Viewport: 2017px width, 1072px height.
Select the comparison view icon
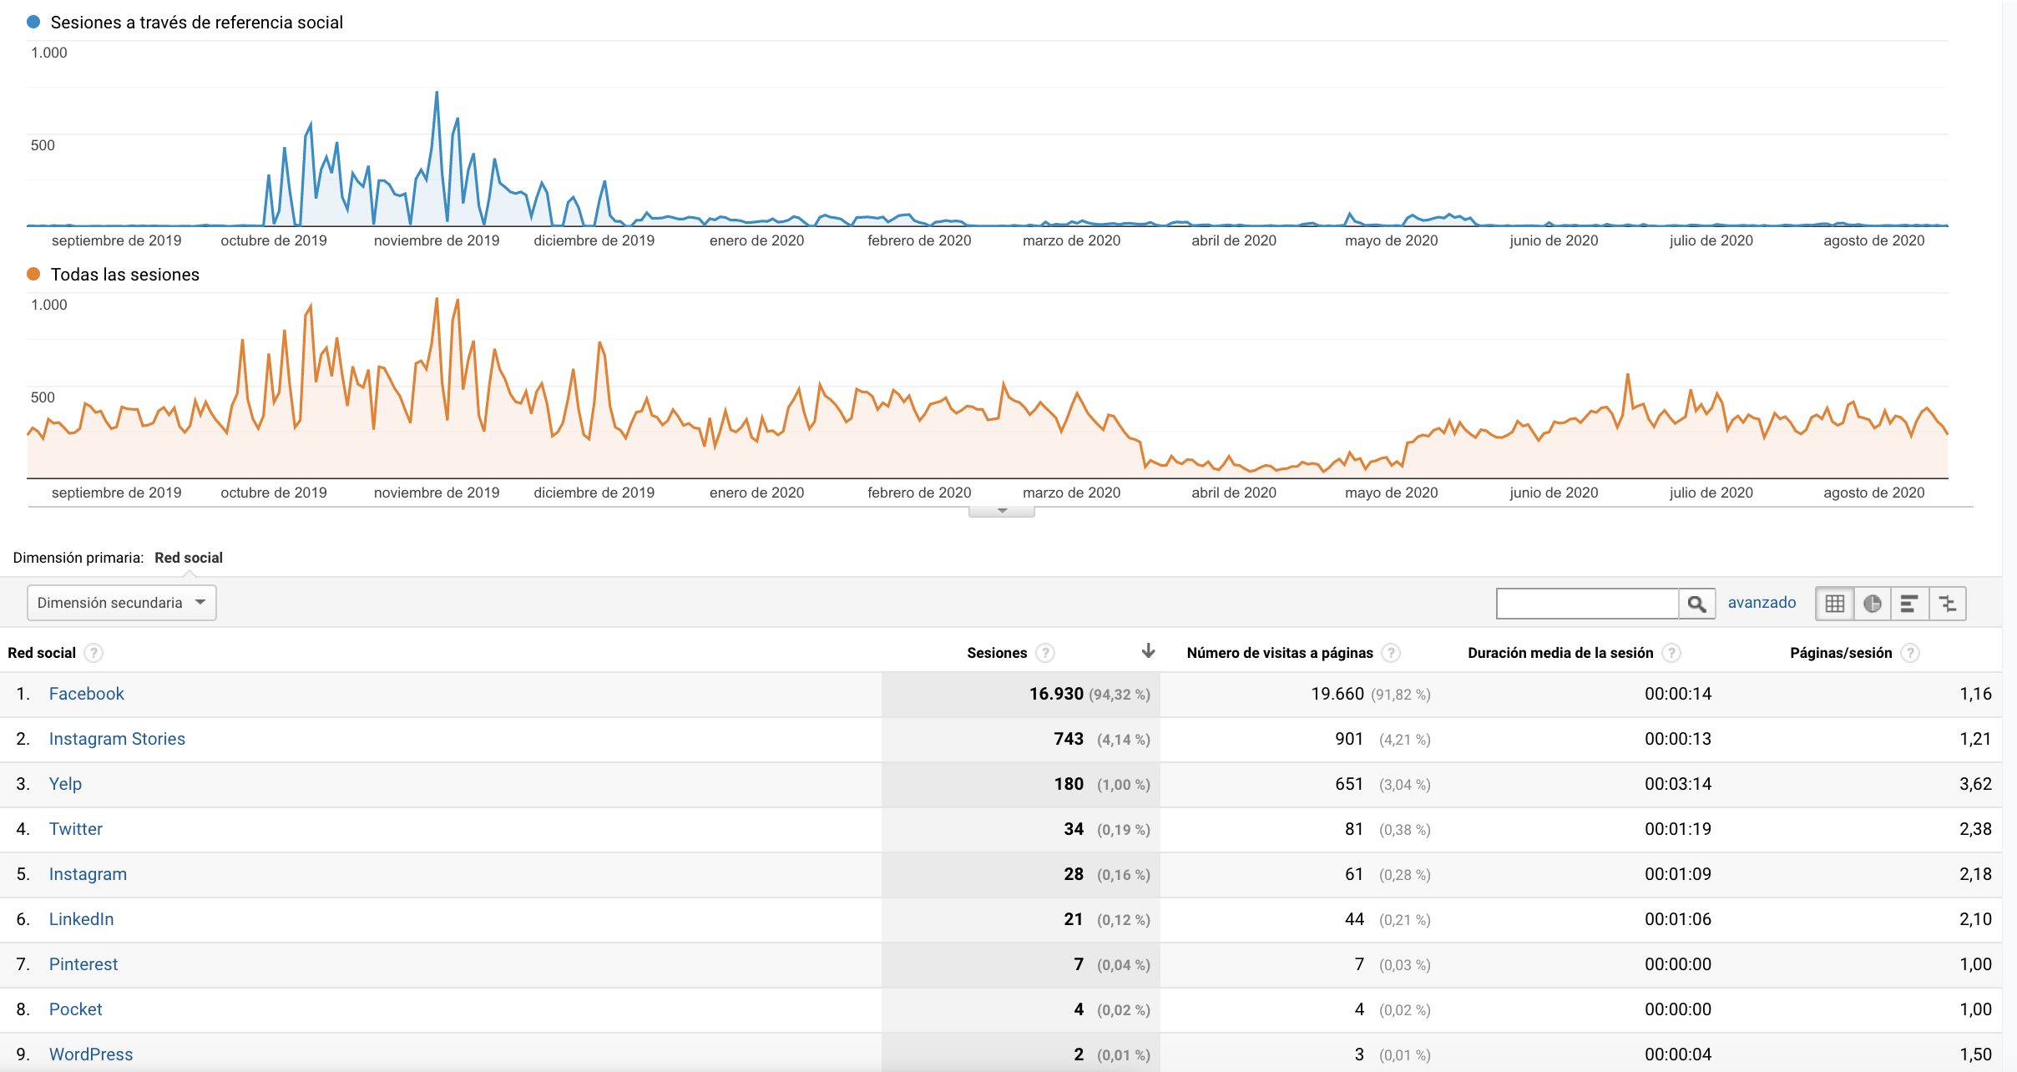point(1948,604)
